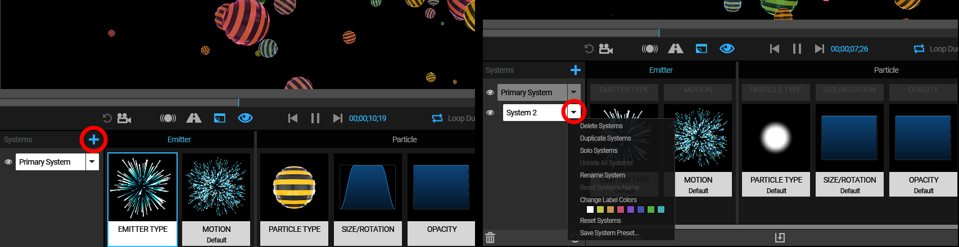Click the camera icon in right screenshot toolbar
Image resolution: width=959 pixels, height=247 pixels.
tap(606, 49)
